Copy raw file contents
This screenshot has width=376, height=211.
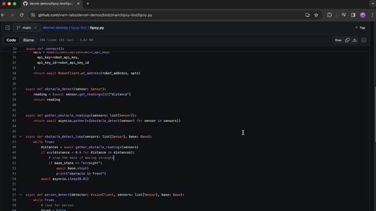[347, 40]
